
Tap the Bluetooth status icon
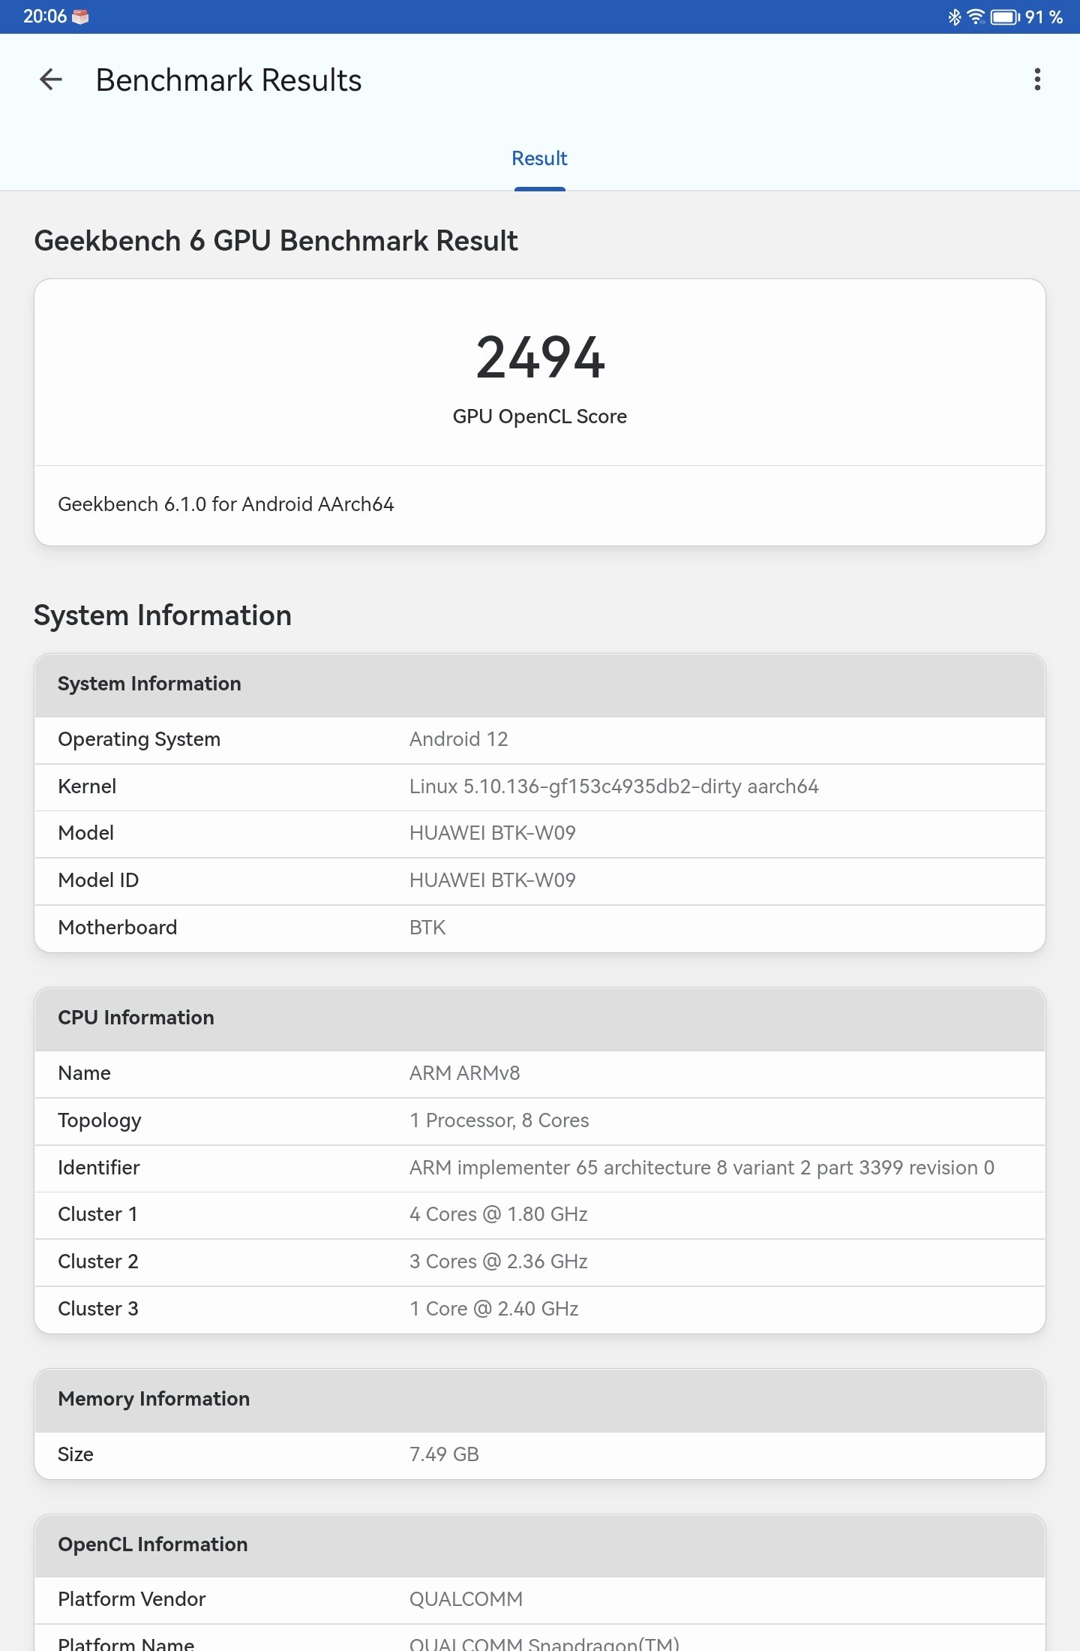(x=954, y=17)
